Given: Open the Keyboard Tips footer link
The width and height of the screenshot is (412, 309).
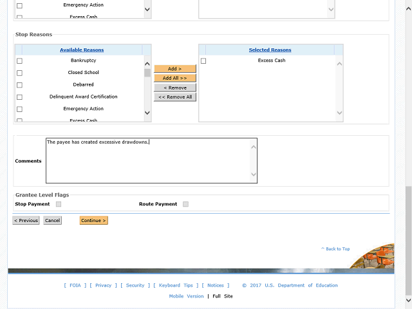Looking at the screenshot, I should coord(176,285).
